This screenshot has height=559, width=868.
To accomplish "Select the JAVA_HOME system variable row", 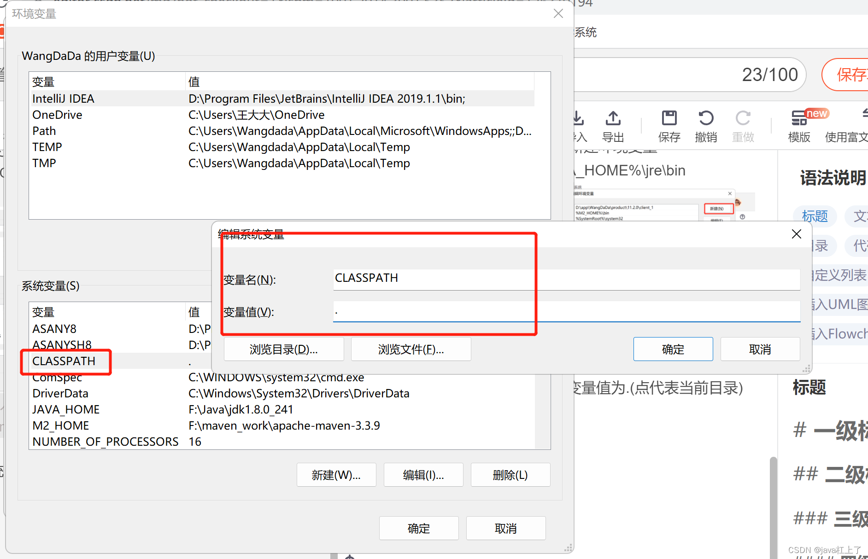I will tap(282, 409).
